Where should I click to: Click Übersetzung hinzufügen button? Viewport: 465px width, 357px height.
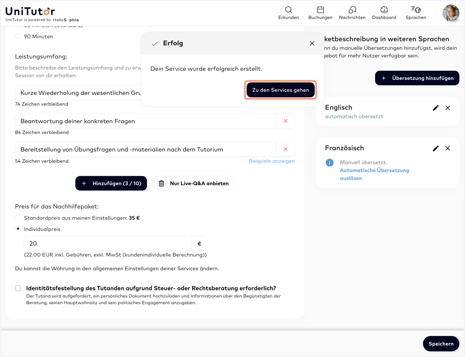point(417,78)
